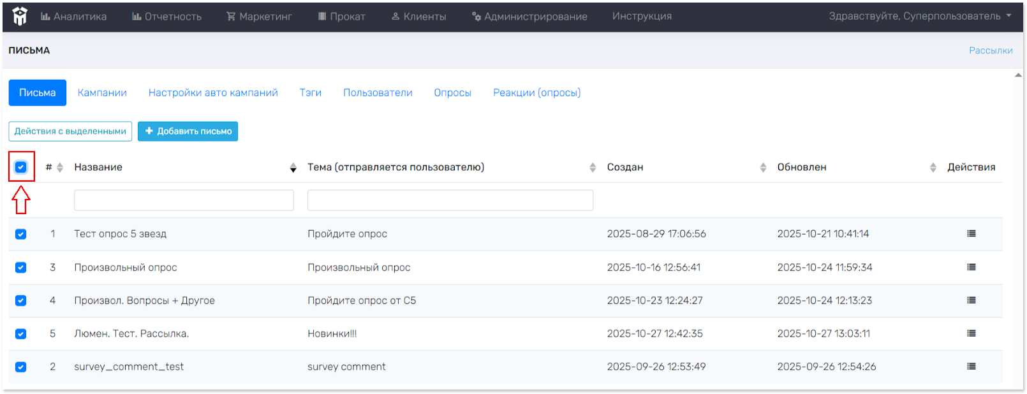
Task: Open actions menu for 'Люмен. Тест. Рассылка.'
Action: [x=971, y=333]
